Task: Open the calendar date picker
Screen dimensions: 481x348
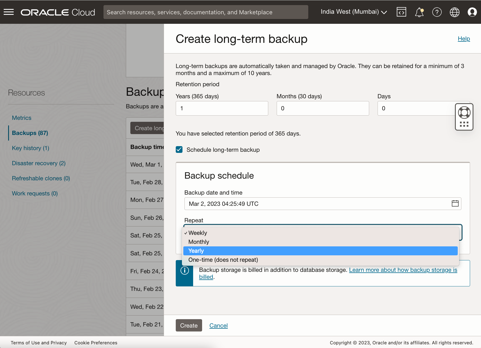Action: coord(455,204)
